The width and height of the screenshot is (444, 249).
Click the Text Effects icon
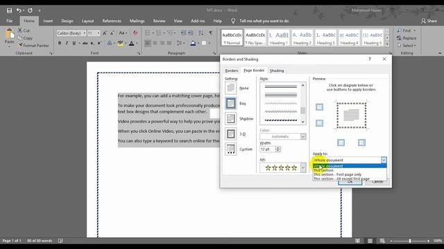(x=110, y=43)
